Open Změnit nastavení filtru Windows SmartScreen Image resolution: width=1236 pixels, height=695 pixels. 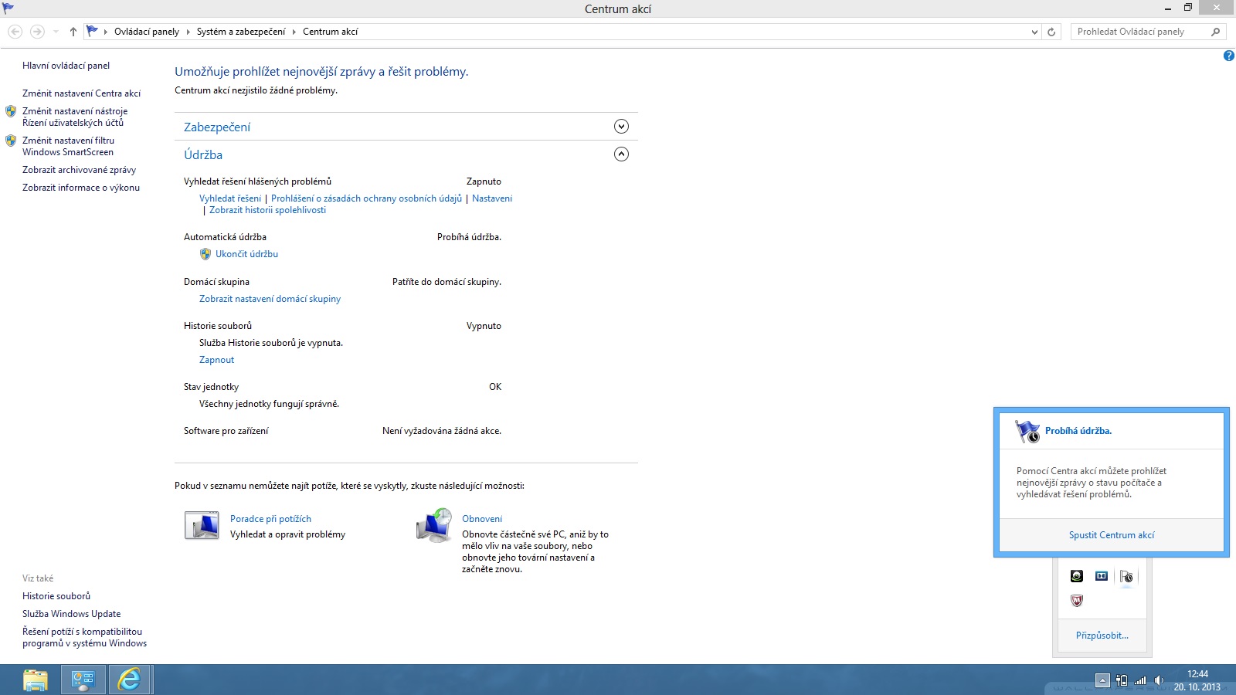[x=68, y=146]
